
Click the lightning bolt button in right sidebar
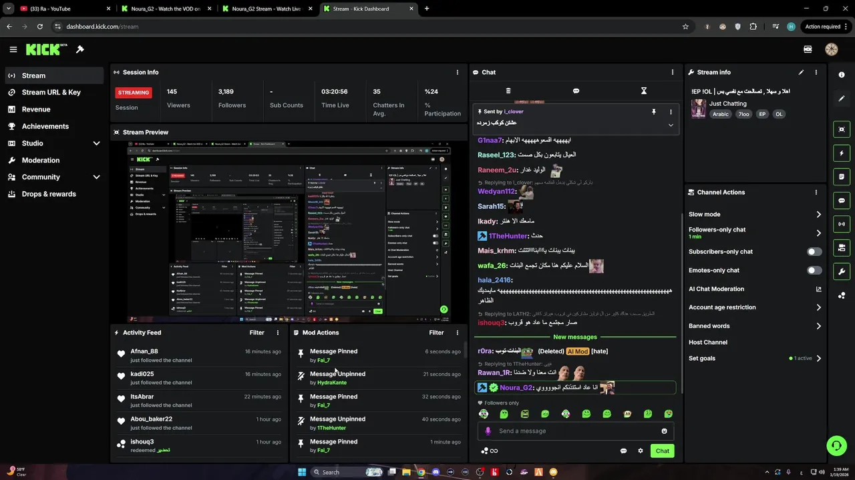[842, 153]
